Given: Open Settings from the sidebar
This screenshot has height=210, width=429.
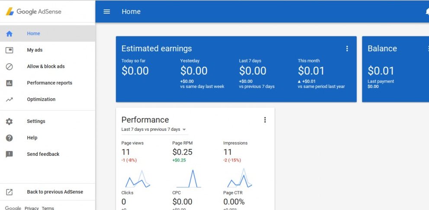Looking at the screenshot, I should tap(48, 121).
